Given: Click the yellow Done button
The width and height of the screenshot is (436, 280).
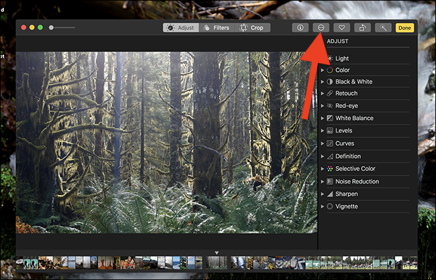Looking at the screenshot, I should point(404,27).
